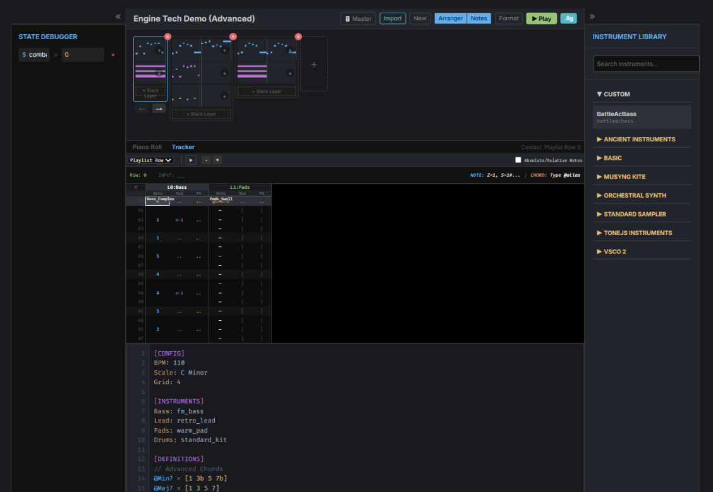Remove the state debugger variable with red x
Screen dimensions: 713x492
point(113,55)
